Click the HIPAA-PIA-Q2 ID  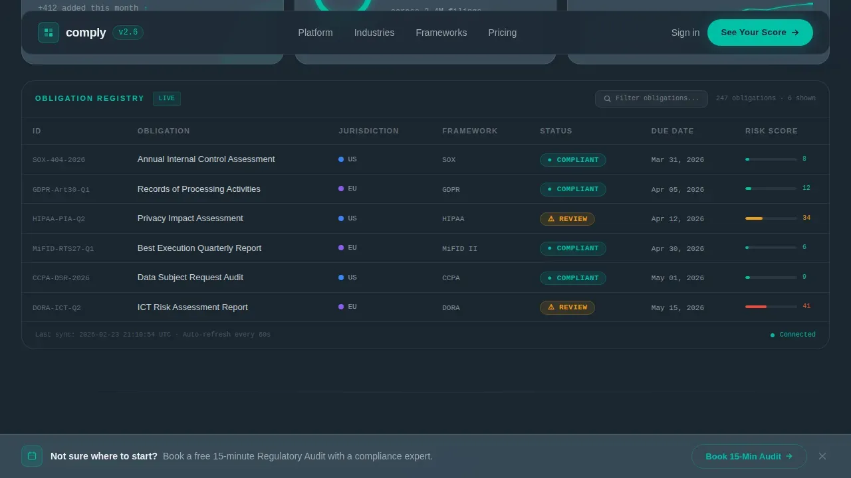[x=59, y=219]
